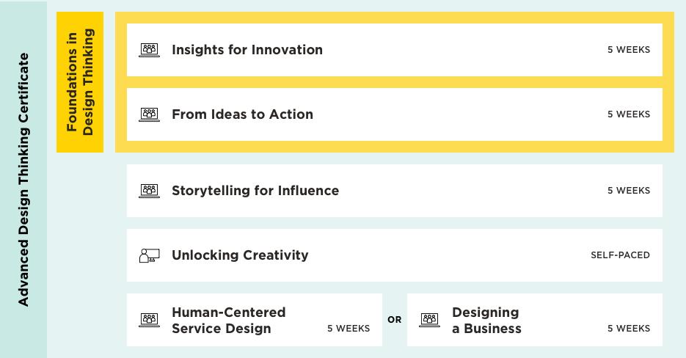
Task: Open the From Ideas to Action course
Action: (242, 114)
